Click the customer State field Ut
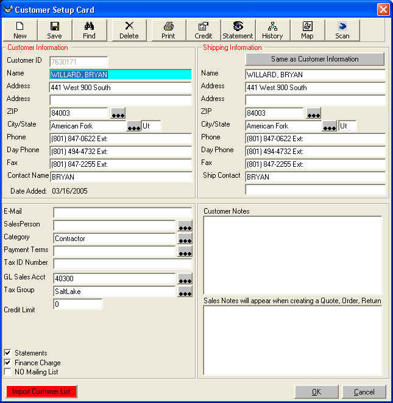This screenshot has height=403, width=393. (x=151, y=126)
